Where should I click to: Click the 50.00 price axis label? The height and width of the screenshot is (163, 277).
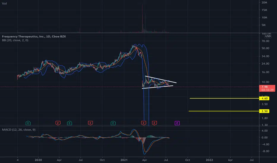[265, 48]
